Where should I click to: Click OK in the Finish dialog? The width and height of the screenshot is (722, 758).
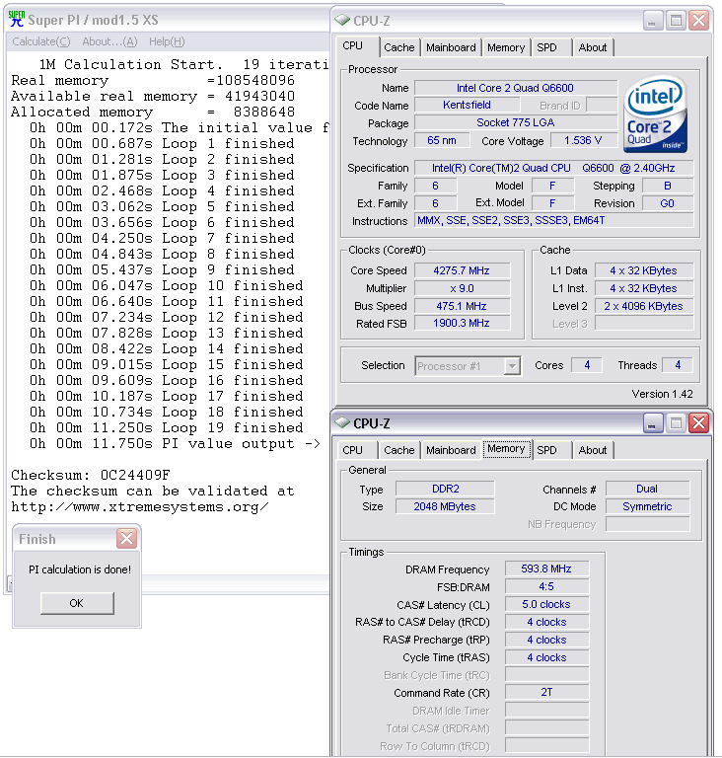tap(77, 603)
